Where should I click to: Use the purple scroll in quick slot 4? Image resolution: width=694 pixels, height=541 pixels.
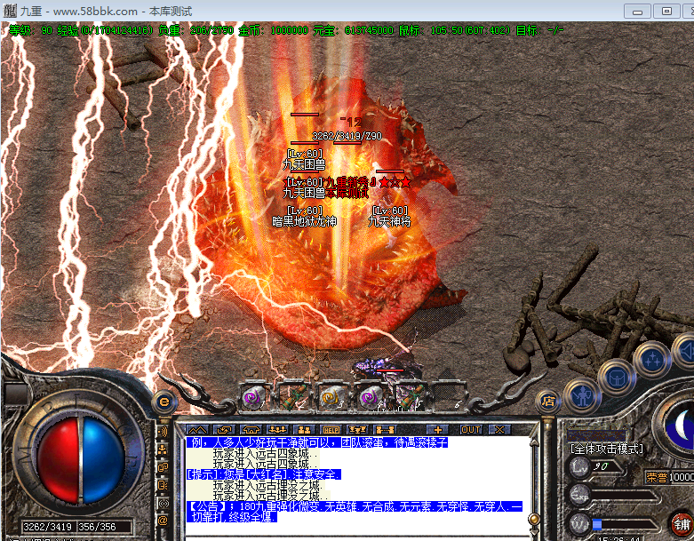(370, 396)
